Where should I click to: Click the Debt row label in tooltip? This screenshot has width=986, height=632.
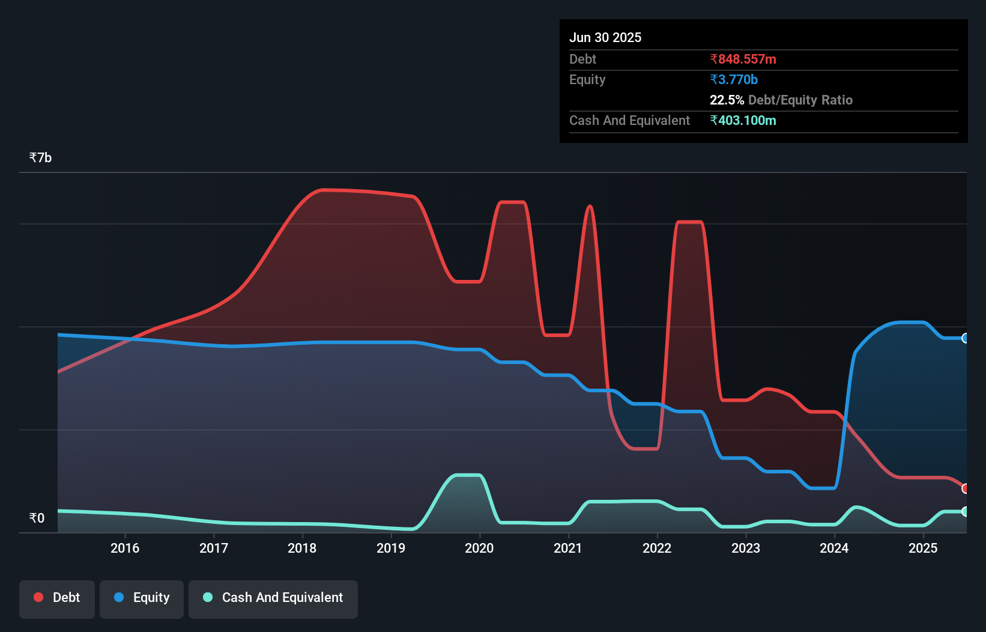pos(582,59)
